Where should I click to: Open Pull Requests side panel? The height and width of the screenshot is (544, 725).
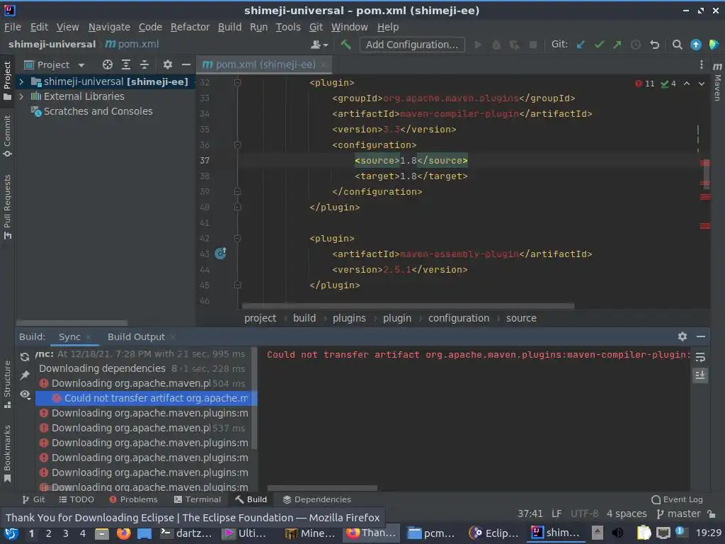[x=7, y=207]
